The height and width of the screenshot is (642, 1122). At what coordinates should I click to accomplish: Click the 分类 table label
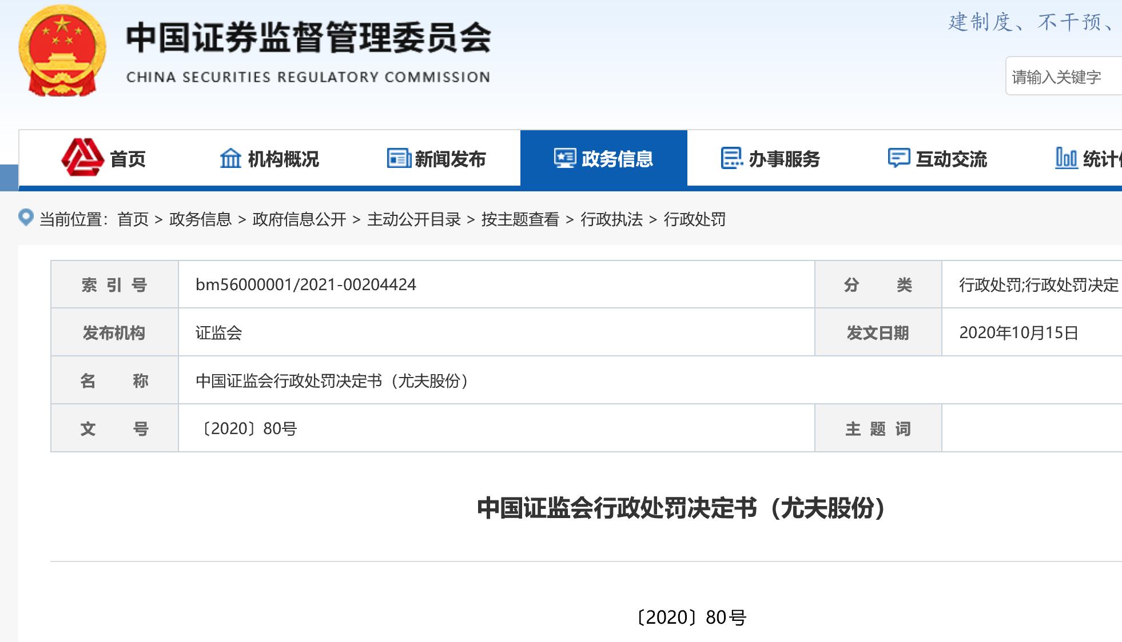[x=878, y=284]
